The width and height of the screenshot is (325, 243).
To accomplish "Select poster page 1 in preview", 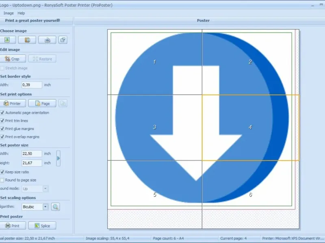I will [x=155, y=62].
